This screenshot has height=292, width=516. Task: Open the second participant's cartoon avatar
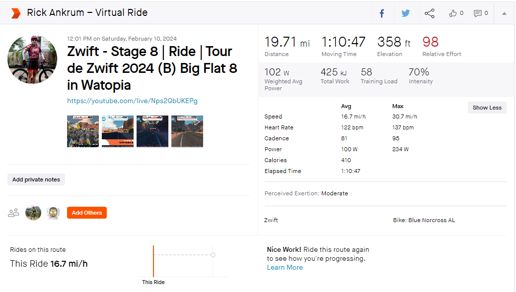point(53,213)
